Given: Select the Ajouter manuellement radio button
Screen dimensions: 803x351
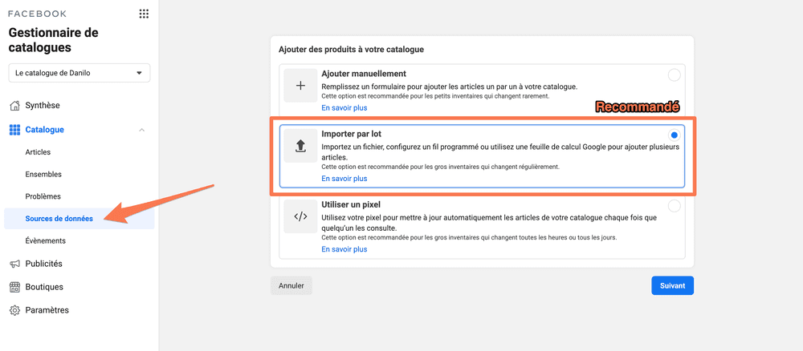Looking at the screenshot, I should [674, 75].
